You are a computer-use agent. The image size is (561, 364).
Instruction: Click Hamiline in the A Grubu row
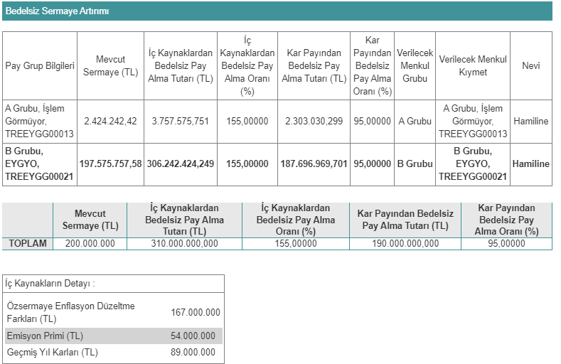530,122
